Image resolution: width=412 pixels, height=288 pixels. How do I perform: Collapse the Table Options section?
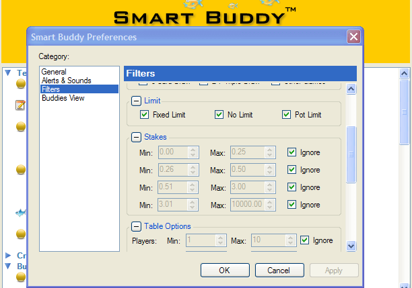click(136, 226)
